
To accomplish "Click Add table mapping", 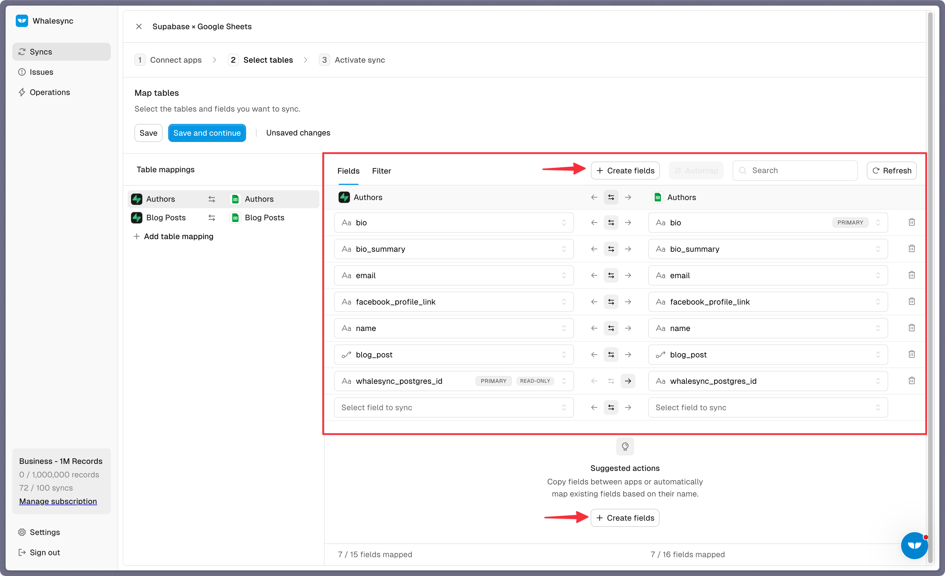I will [x=173, y=237].
